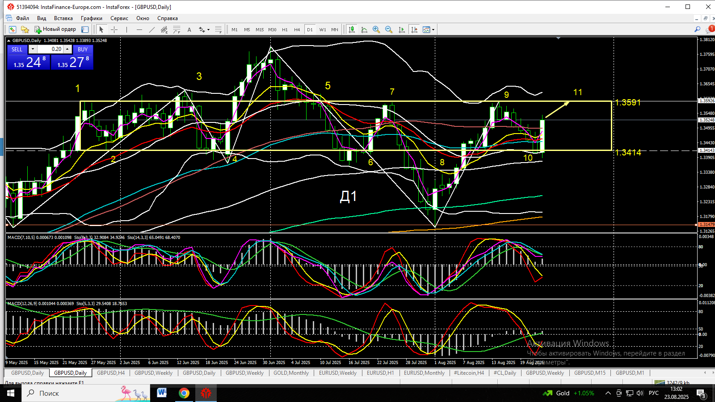The height and width of the screenshot is (402, 715).
Task: Open the chart templates dropdown arrow
Action: [433, 30]
